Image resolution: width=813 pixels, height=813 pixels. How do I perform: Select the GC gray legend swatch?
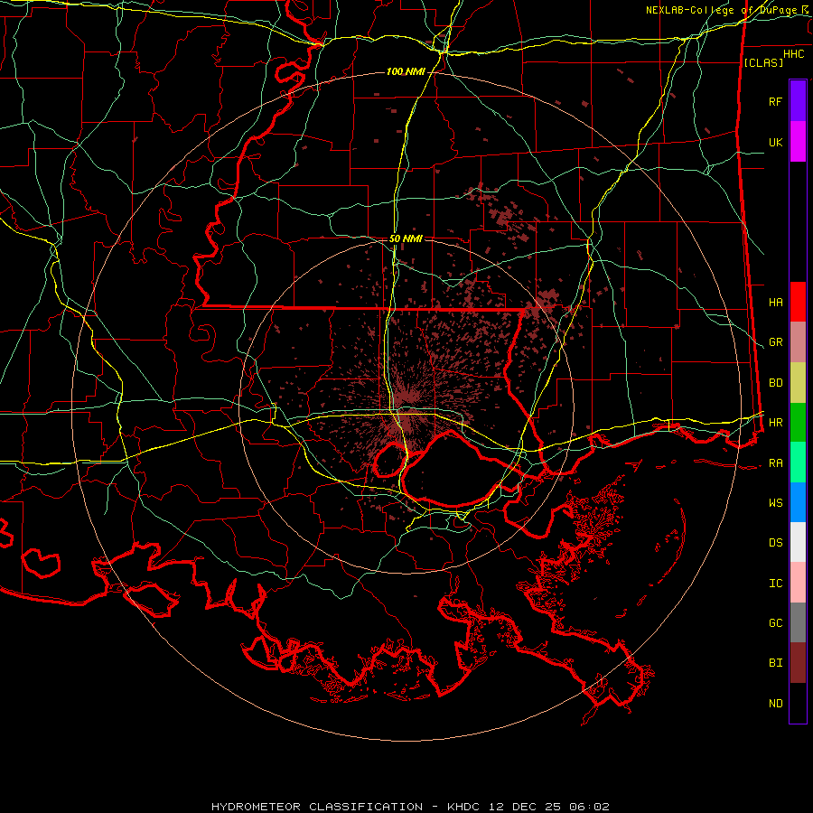pos(798,622)
